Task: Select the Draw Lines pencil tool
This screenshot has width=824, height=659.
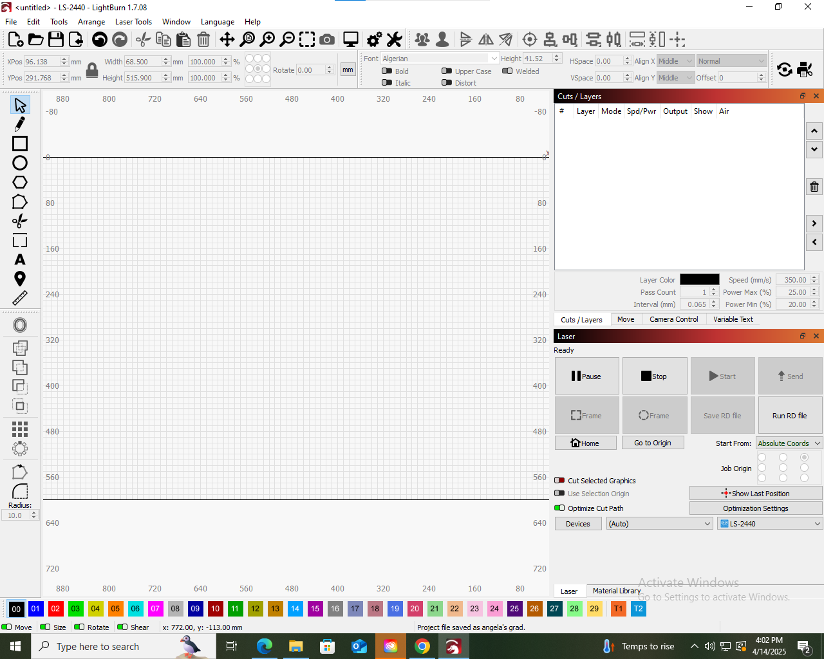Action: click(19, 124)
